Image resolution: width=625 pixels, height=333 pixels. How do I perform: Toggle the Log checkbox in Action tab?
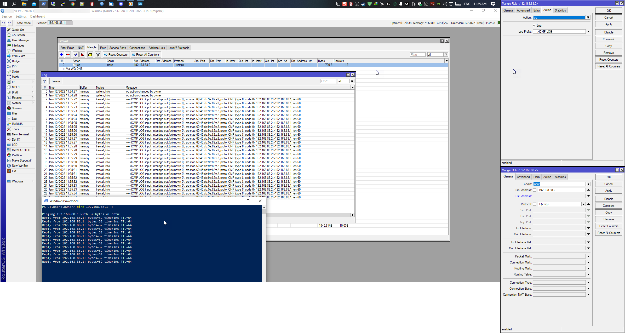(x=534, y=26)
